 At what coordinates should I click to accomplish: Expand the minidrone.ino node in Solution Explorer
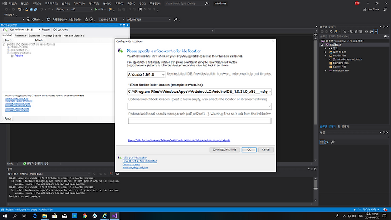[x=325, y=71]
